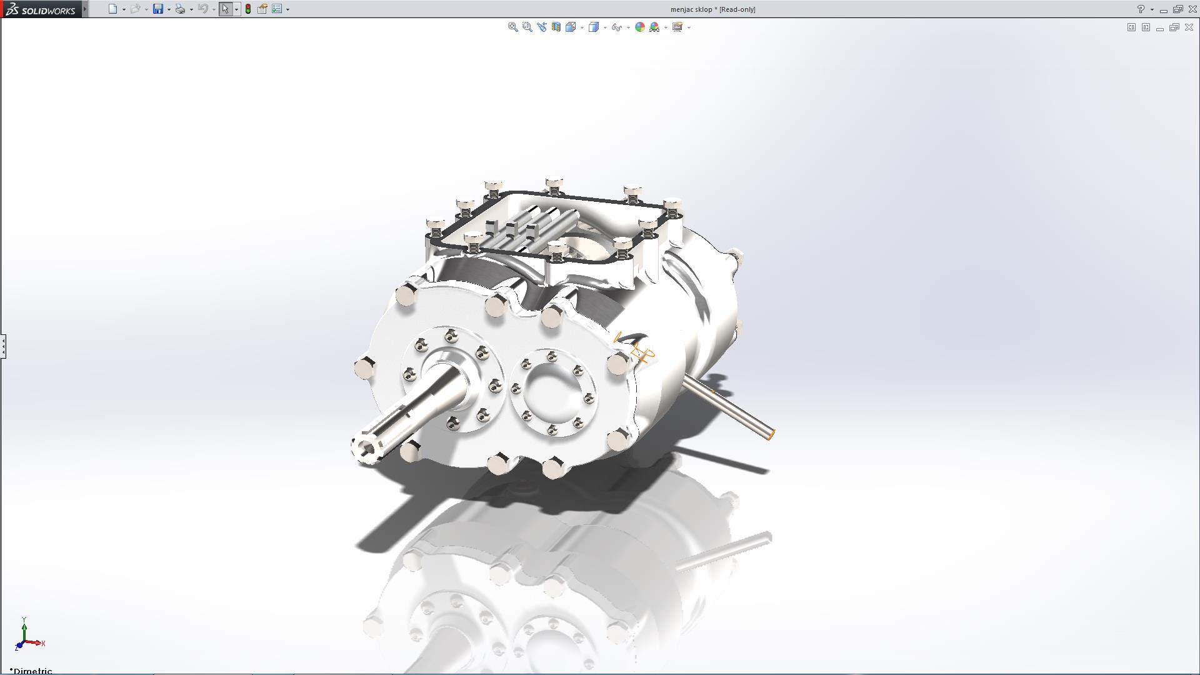The width and height of the screenshot is (1200, 675).
Task: Click the Save disk icon
Action: click(158, 9)
